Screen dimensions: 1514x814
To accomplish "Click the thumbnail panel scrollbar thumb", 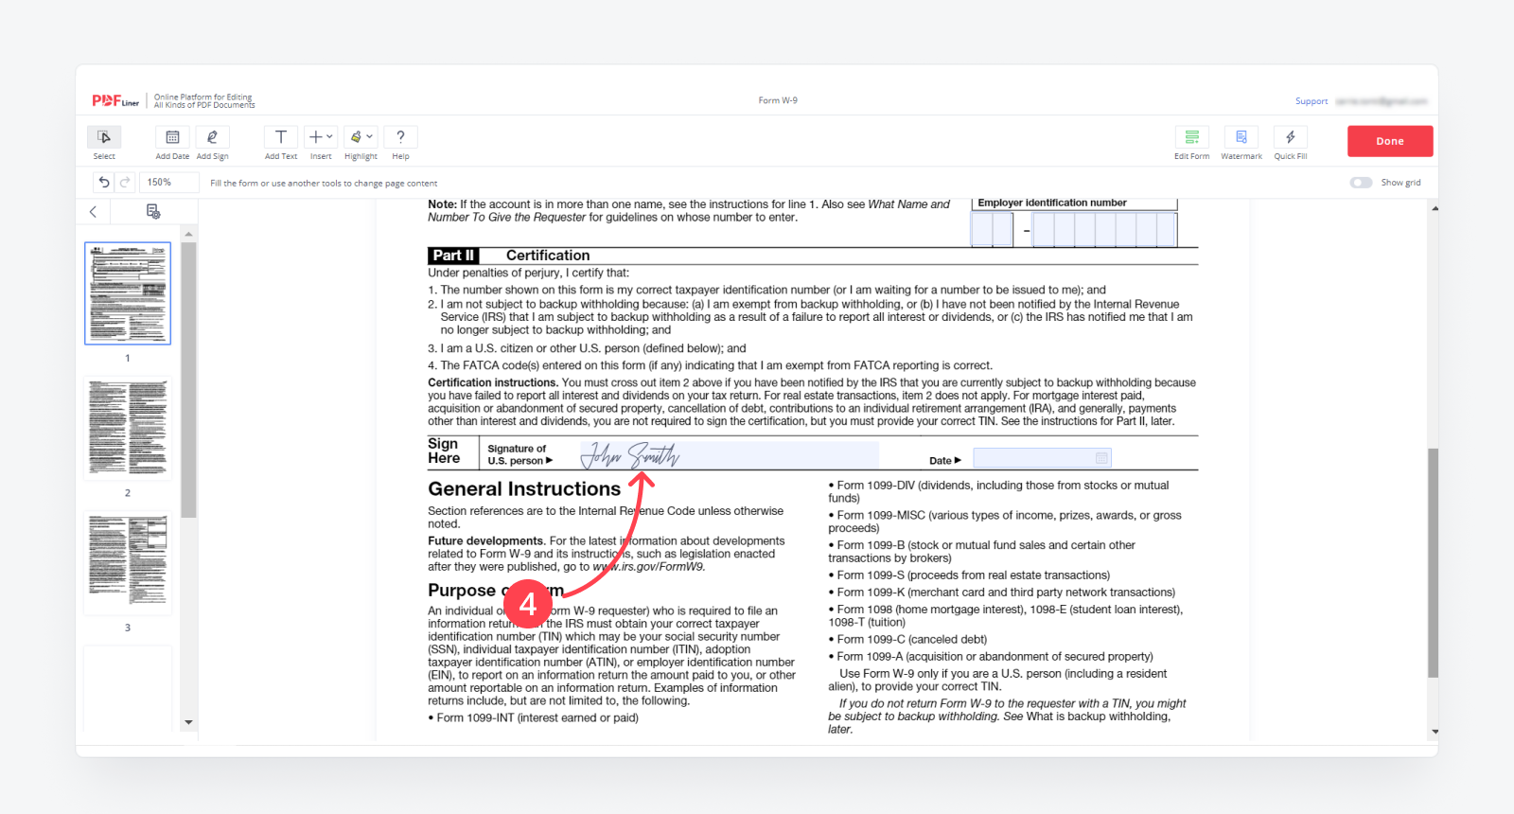I will [x=188, y=380].
